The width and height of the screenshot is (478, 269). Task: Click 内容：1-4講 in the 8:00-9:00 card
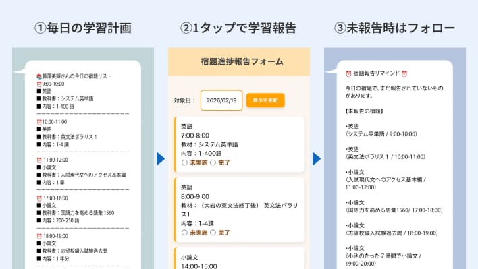198,223
